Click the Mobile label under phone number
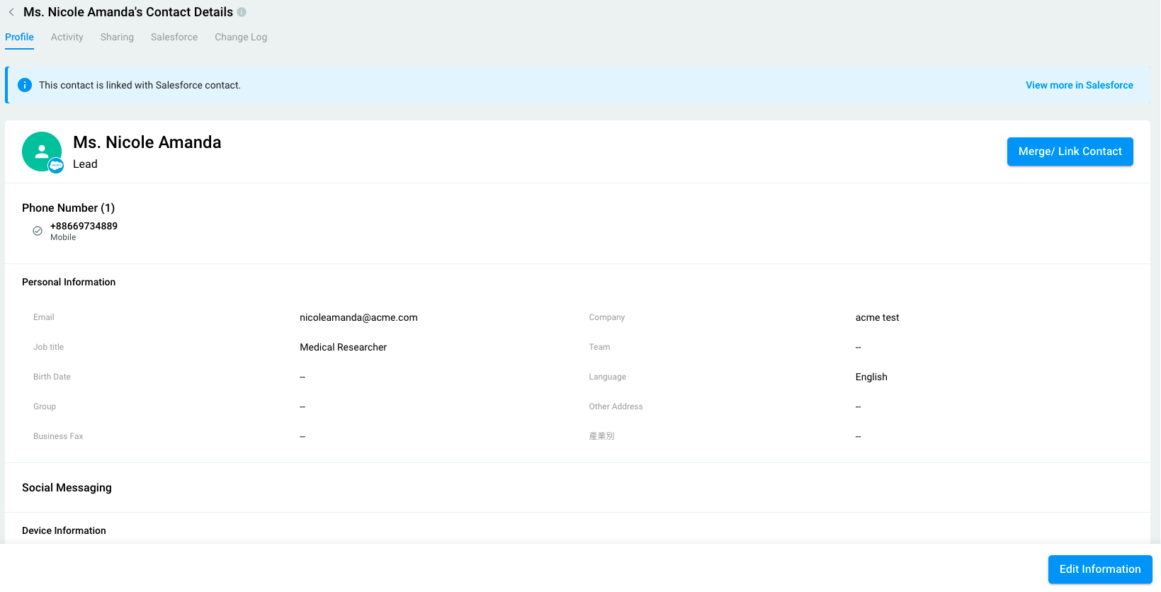This screenshot has height=592, width=1161. (x=63, y=237)
